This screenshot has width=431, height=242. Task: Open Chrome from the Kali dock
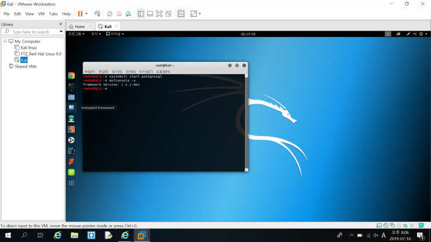click(71, 75)
